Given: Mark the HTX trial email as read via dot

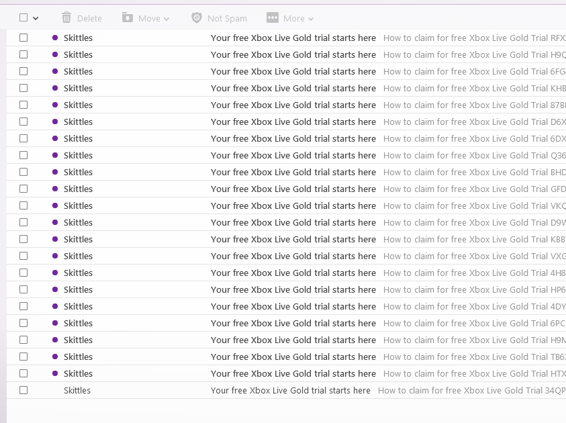Looking at the screenshot, I should (x=55, y=373).
